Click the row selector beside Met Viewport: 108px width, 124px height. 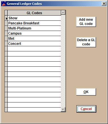pyautogui.click(x=6, y=39)
